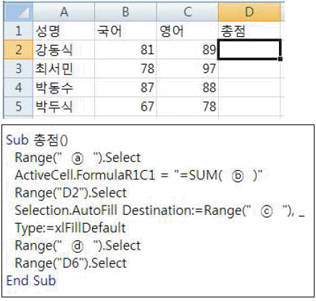The width and height of the screenshot is (316, 301).
Task: Click the fill handle of cell D2
Action: click(x=280, y=59)
